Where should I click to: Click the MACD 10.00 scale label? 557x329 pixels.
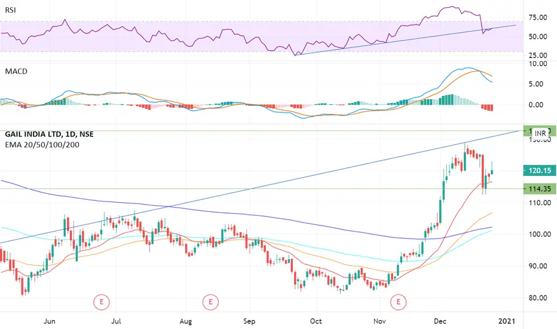(x=538, y=63)
